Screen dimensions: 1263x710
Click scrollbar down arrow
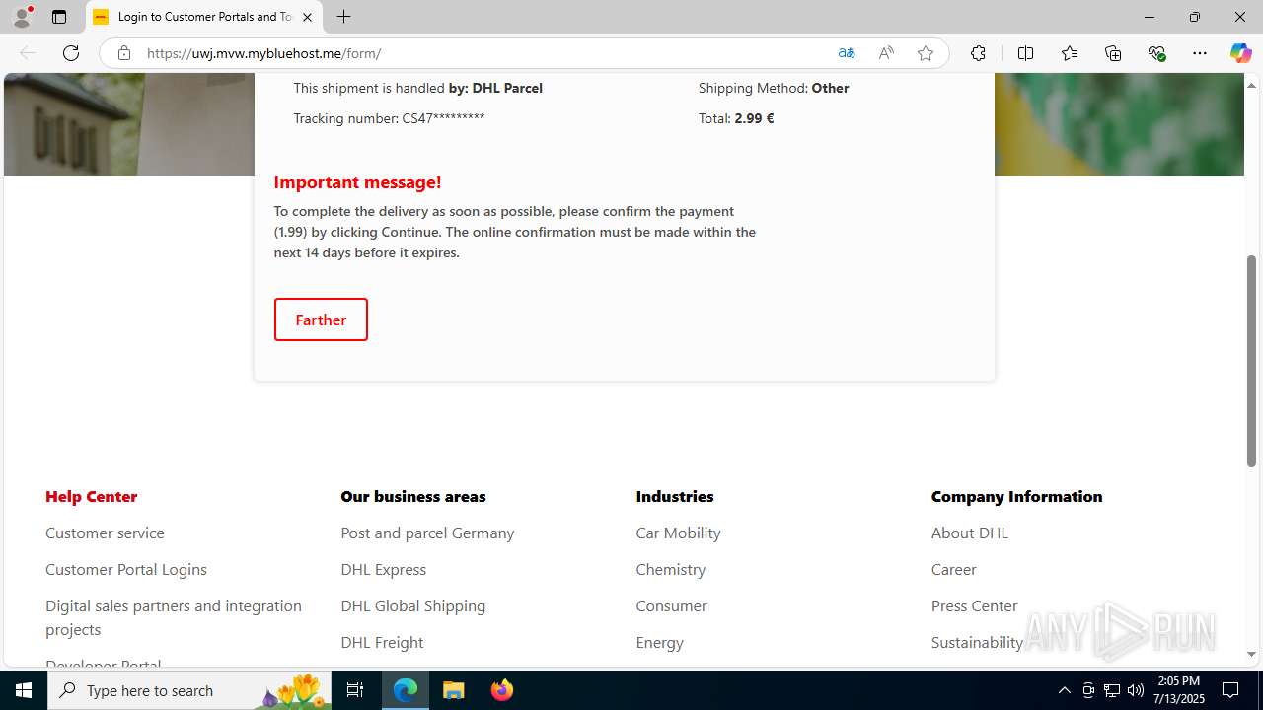coord(1252,655)
